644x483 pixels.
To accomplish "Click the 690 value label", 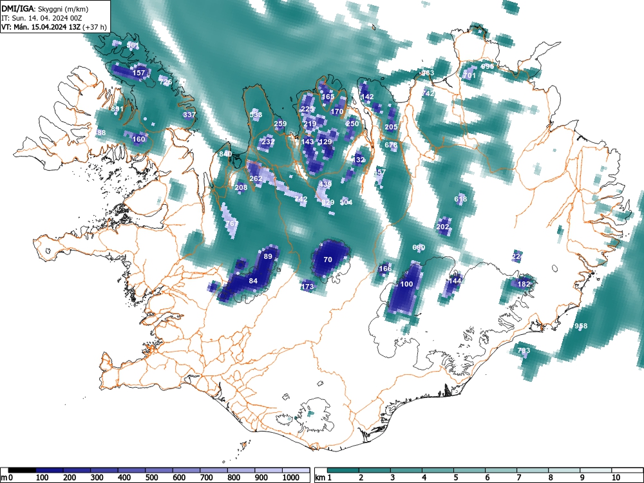I will (x=419, y=247).
